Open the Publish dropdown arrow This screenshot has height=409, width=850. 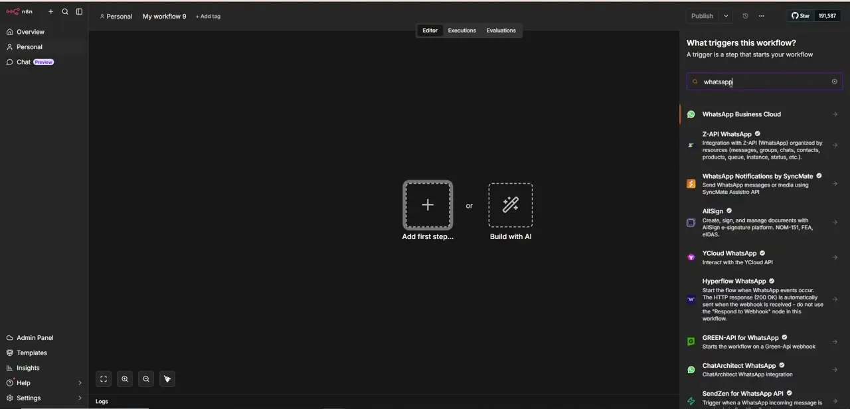[726, 16]
